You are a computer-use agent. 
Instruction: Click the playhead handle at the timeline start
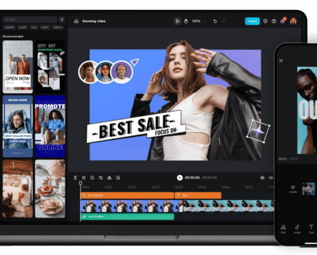pos(81,183)
